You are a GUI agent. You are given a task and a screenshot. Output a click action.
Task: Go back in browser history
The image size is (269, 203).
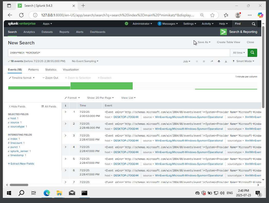pyautogui.click(x=10, y=15)
